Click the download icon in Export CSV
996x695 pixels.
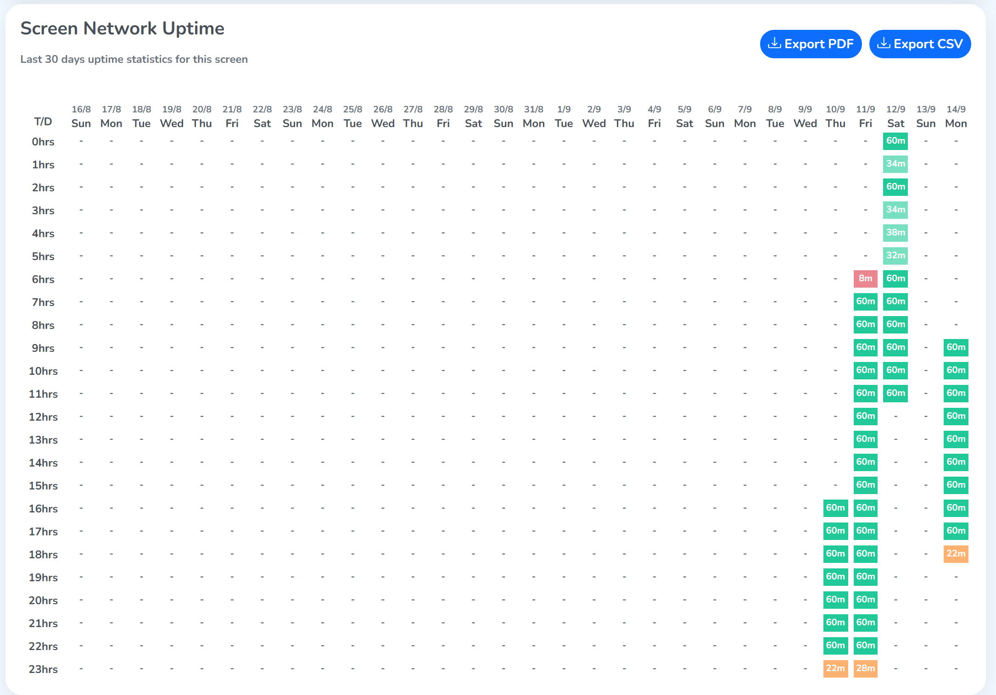[x=884, y=43]
